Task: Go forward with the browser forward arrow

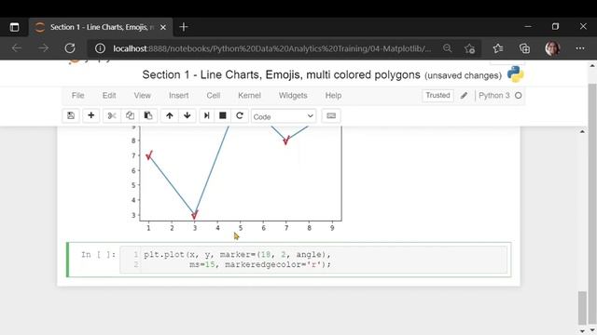Action: [44, 48]
